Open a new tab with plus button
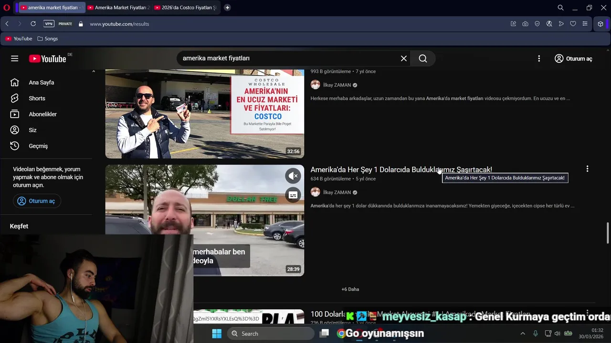The image size is (611, 343). pos(227,8)
